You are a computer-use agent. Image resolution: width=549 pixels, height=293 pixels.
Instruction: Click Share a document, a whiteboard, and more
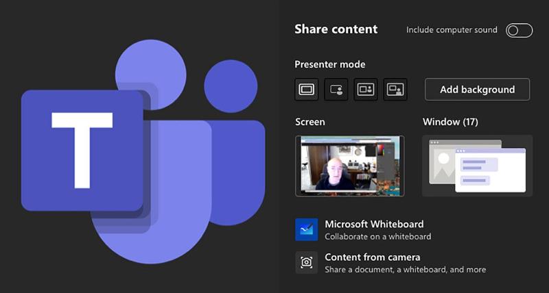(405, 270)
